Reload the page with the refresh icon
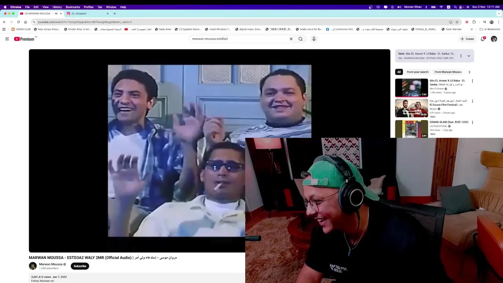This screenshot has height=283, width=503. (x=18, y=22)
